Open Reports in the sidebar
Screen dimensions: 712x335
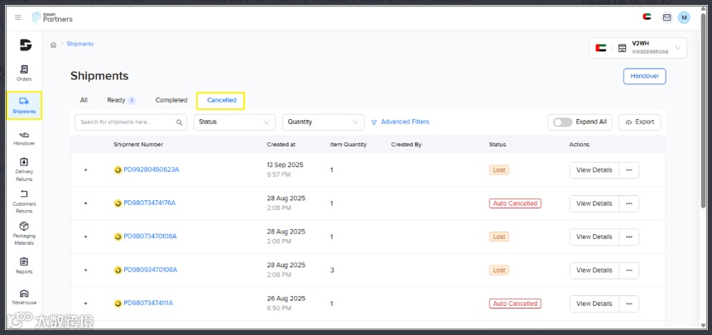24,266
